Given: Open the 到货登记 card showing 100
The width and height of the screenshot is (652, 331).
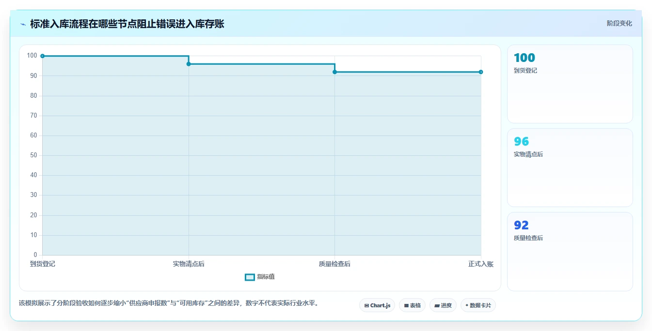Looking at the screenshot, I should (x=570, y=84).
